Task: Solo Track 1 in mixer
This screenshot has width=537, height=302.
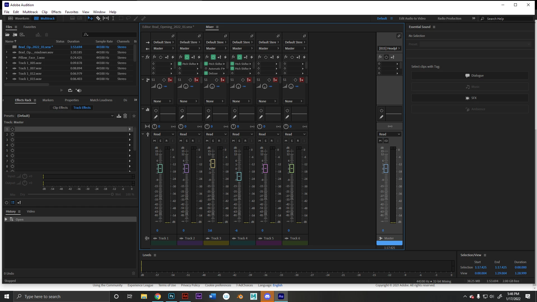Action: [x=160, y=141]
